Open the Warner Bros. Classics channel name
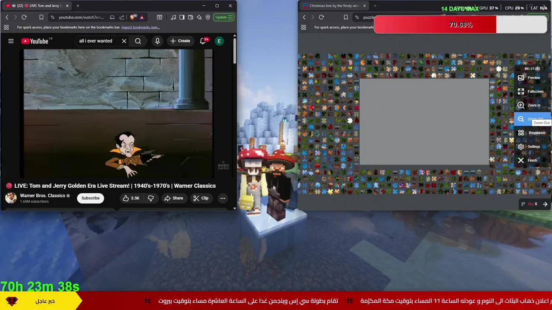552x310 pixels. (42, 195)
